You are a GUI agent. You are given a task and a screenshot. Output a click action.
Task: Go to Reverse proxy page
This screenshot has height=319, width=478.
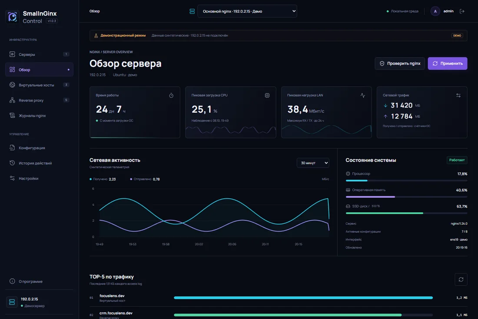pyautogui.click(x=39, y=100)
